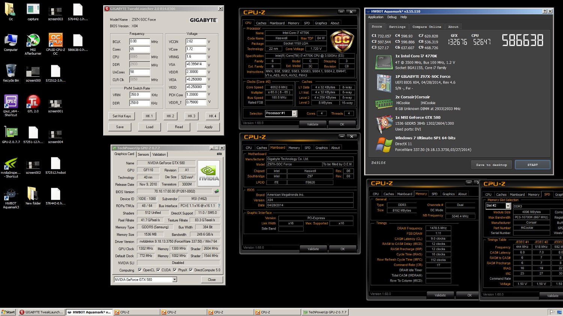Image resolution: width=563 pixels, height=316 pixels.
Task: Click the VCore voltage input field
Action: [196, 49]
